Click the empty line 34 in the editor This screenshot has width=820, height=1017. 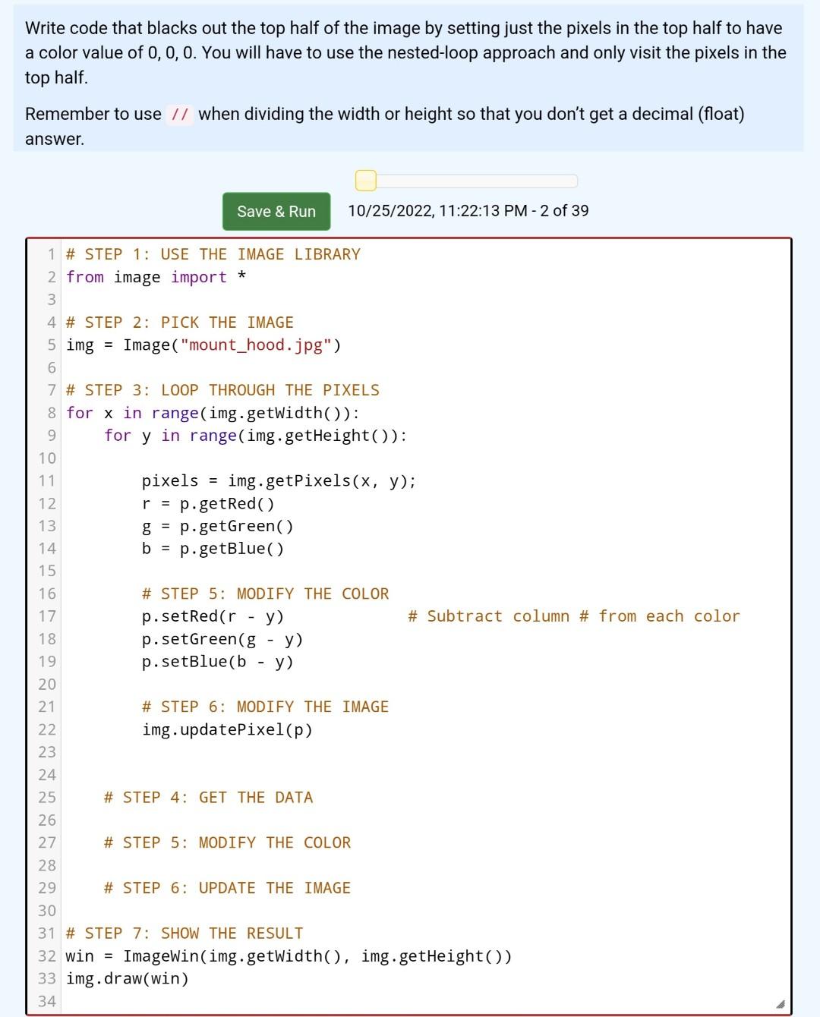pyautogui.click(x=228, y=1001)
